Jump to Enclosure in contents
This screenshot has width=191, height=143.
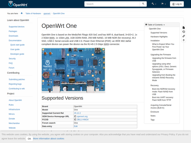click(x=155, y=112)
